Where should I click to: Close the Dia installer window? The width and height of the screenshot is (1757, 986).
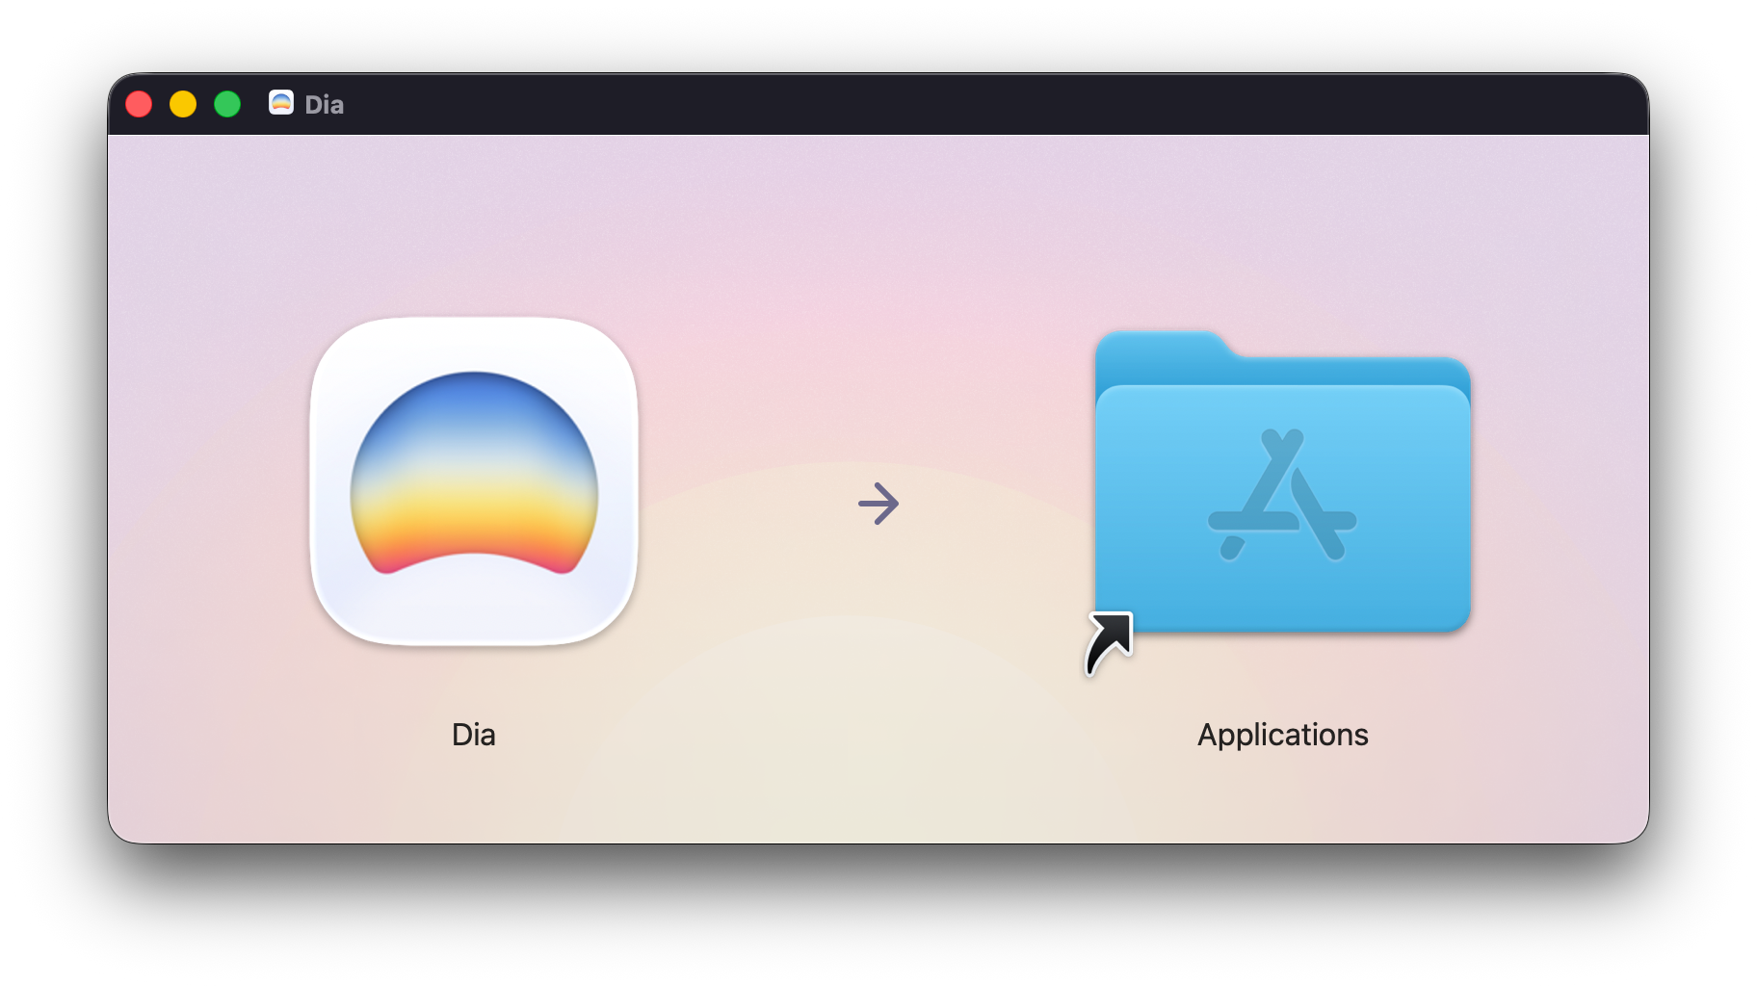pyautogui.click(x=139, y=104)
